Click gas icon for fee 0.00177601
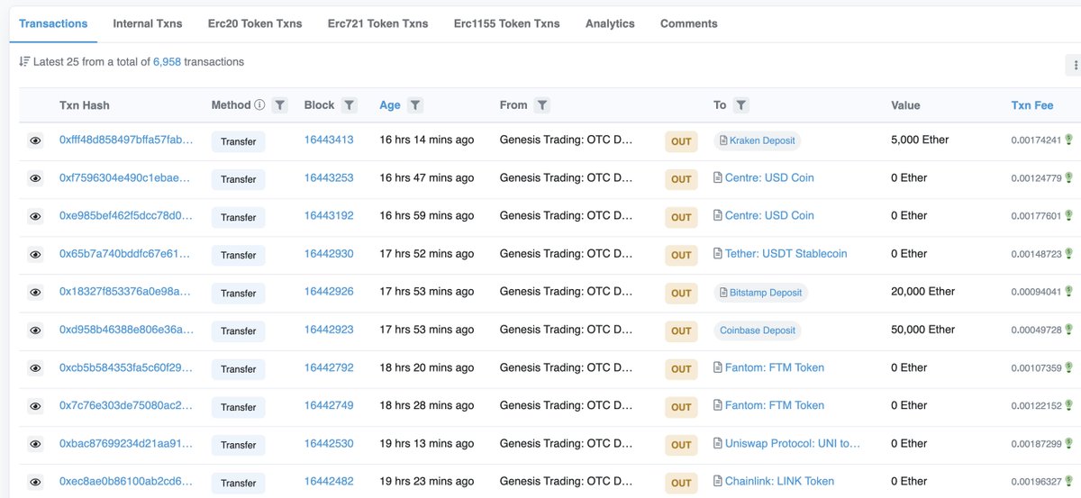This screenshot has height=498, width=1081. 1069,216
